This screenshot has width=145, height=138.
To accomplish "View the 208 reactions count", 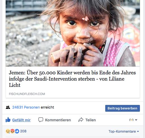I will tap(23, 131).
